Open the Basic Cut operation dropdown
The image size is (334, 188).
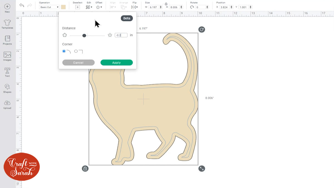point(49,7)
